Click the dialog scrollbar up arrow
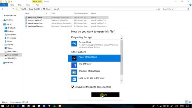This screenshot has height=108, width=192. pos(121,39)
